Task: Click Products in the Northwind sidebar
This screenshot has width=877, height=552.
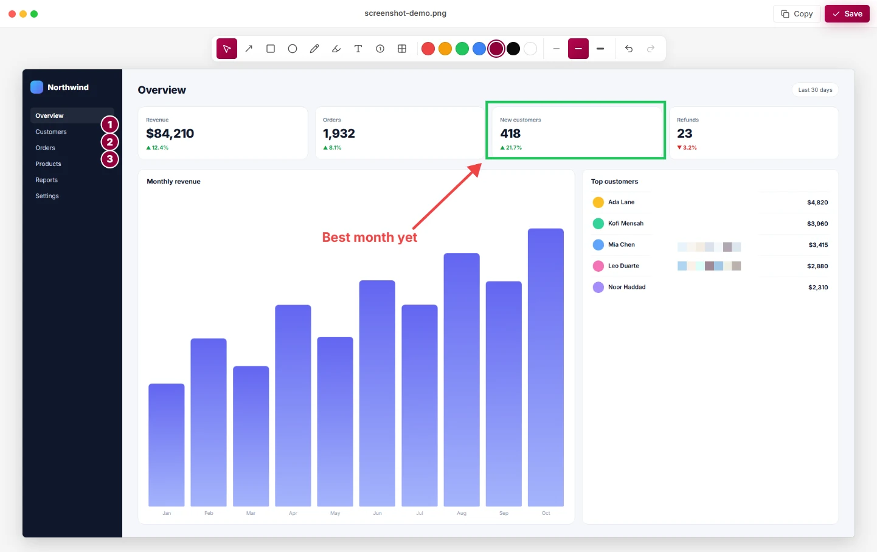Action: 48,164
